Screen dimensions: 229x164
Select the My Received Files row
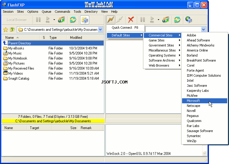pos(53,68)
